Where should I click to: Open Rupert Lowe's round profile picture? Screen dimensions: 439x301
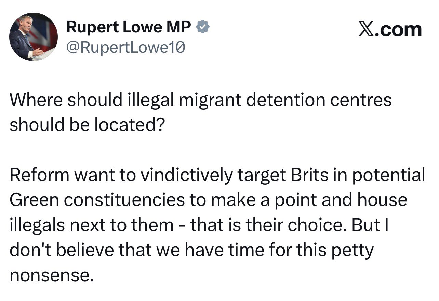(x=33, y=37)
